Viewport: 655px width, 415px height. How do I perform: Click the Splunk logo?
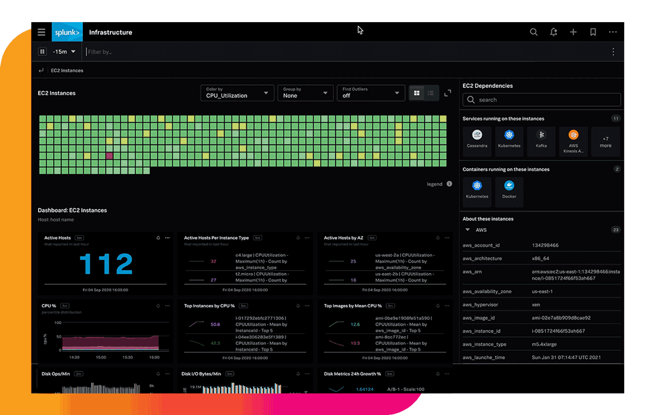pyautogui.click(x=67, y=32)
